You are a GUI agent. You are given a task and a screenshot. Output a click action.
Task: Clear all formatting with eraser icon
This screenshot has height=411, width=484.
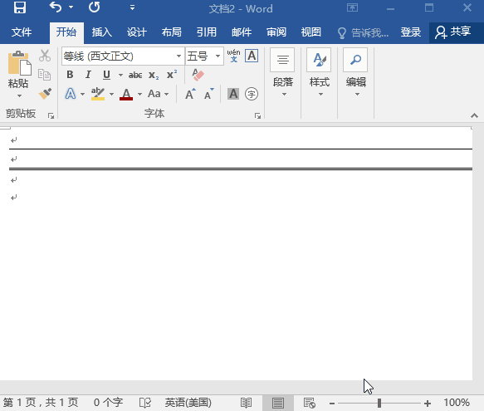click(198, 75)
